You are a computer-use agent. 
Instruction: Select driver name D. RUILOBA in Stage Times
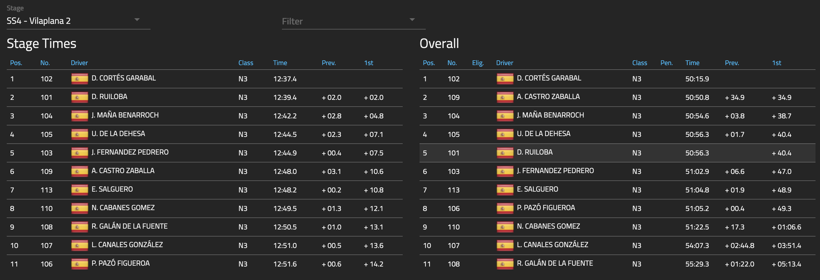(x=109, y=97)
